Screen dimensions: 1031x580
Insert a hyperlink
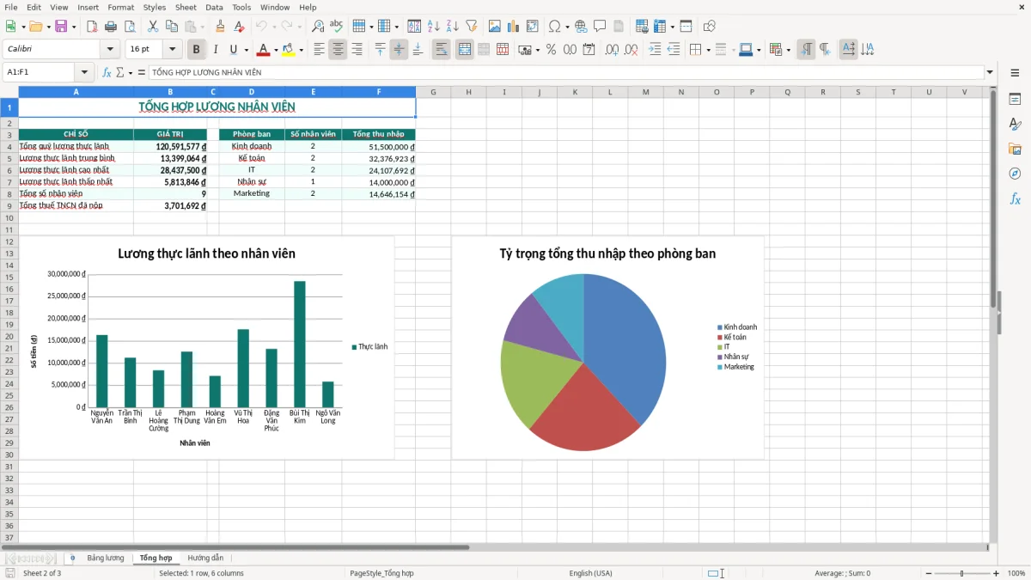tap(581, 27)
